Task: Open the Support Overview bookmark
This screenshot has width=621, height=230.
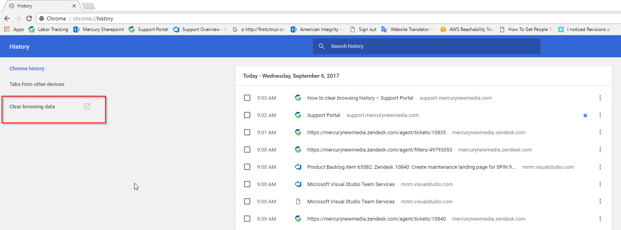Action: click(200, 29)
